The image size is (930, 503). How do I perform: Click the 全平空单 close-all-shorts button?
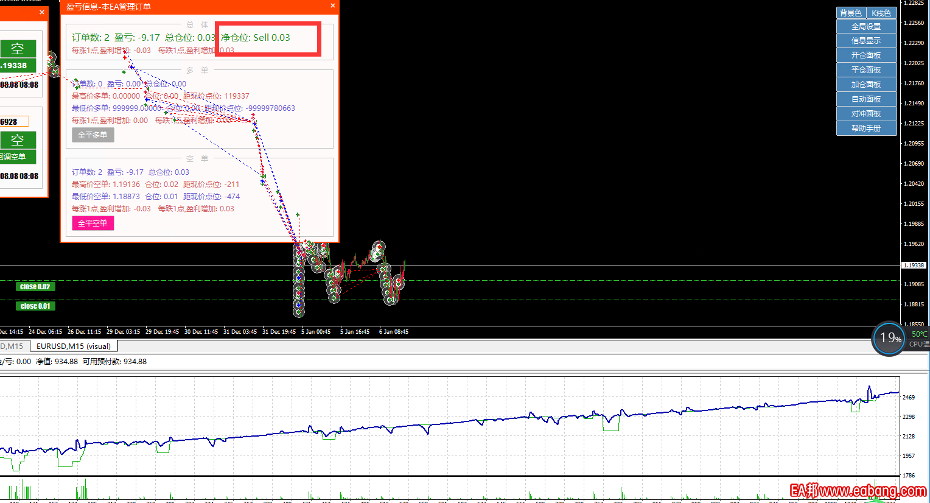point(93,223)
